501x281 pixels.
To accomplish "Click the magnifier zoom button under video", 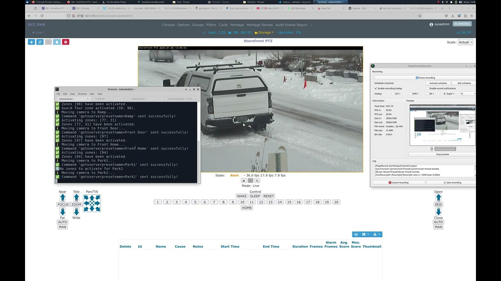I will point(257,181).
